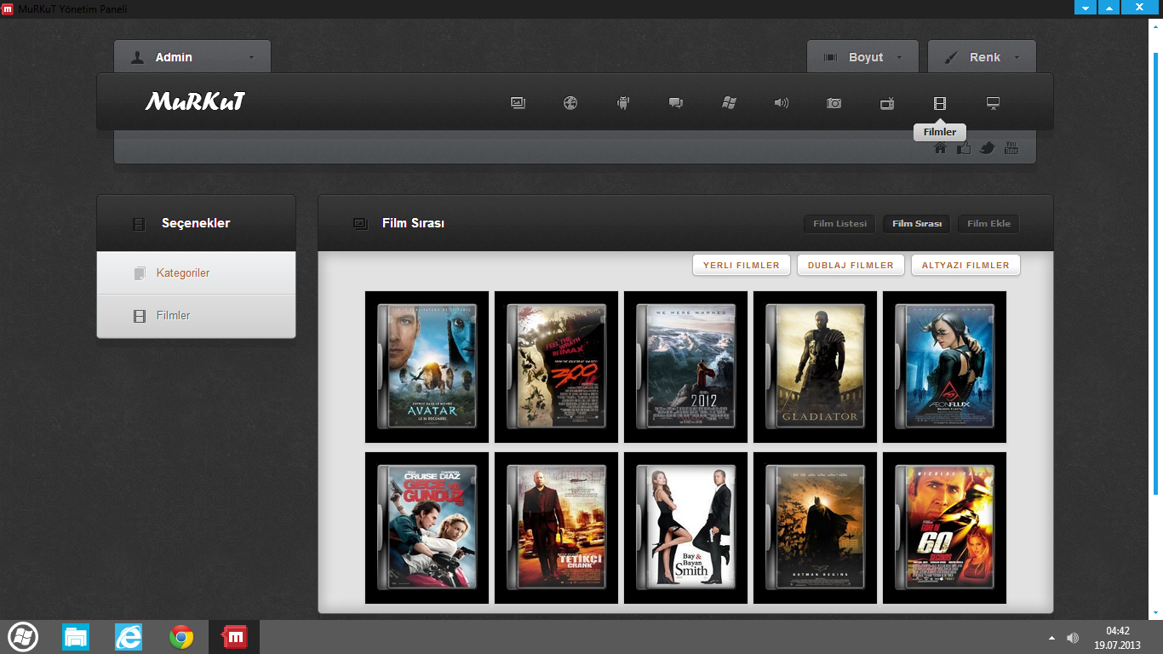Filter by DUBLAJ FILMLER button
The height and width of the screenshot is (654, 1163).
(851, 265)
